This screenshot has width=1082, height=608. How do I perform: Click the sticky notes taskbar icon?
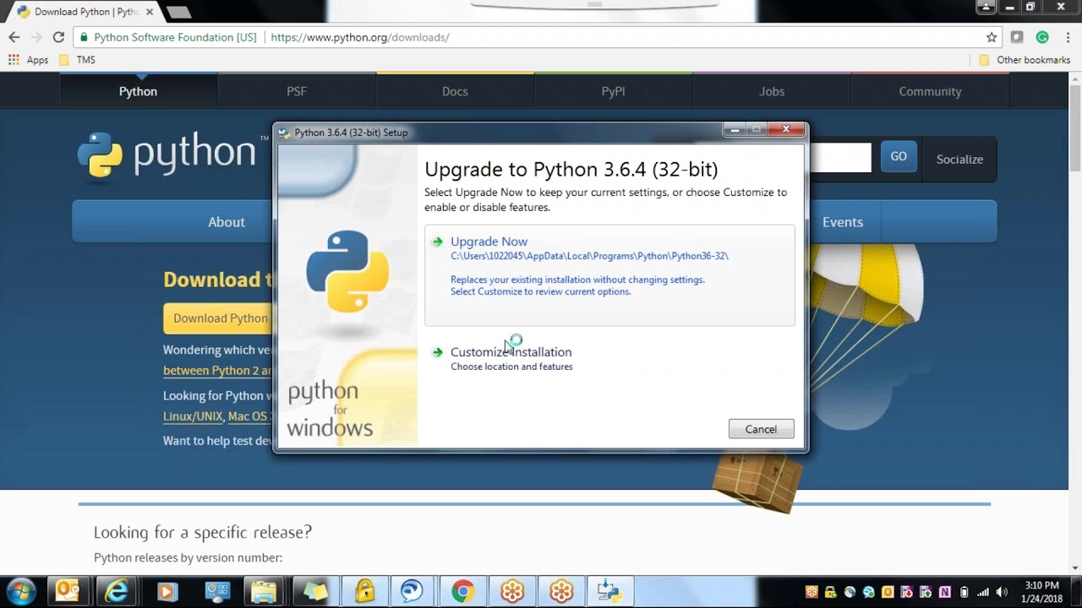pos(314,591)
